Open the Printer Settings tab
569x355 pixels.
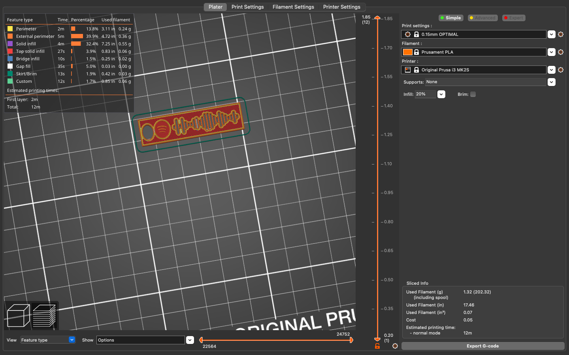[342, 7]
